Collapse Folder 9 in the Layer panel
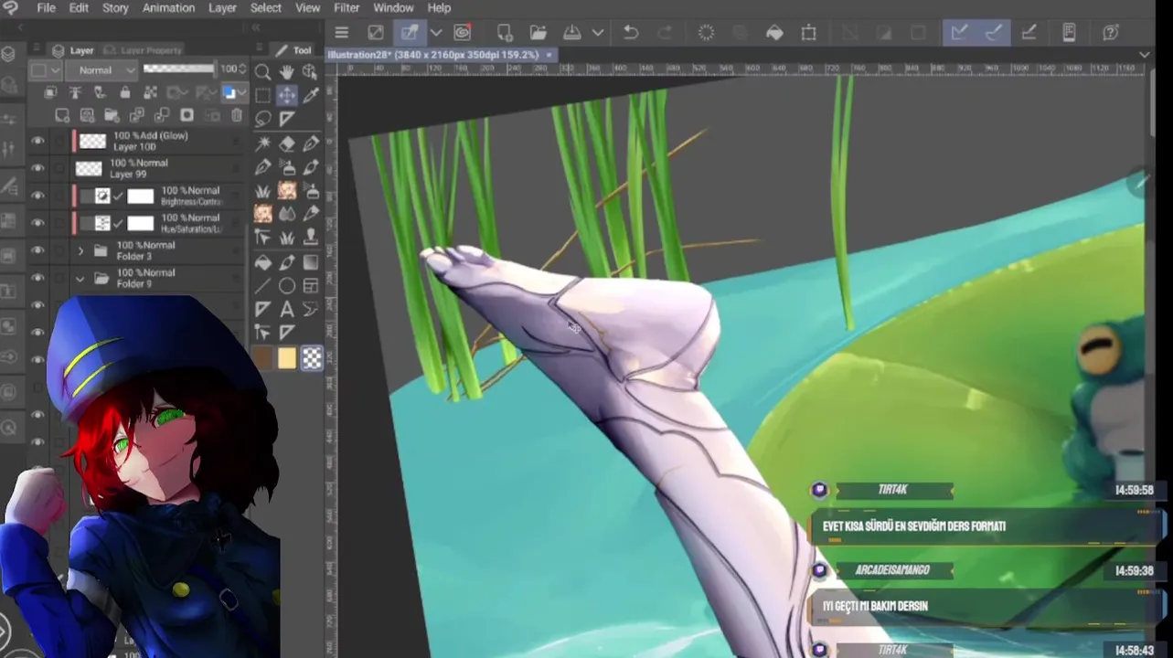 [x=80, y=278]
